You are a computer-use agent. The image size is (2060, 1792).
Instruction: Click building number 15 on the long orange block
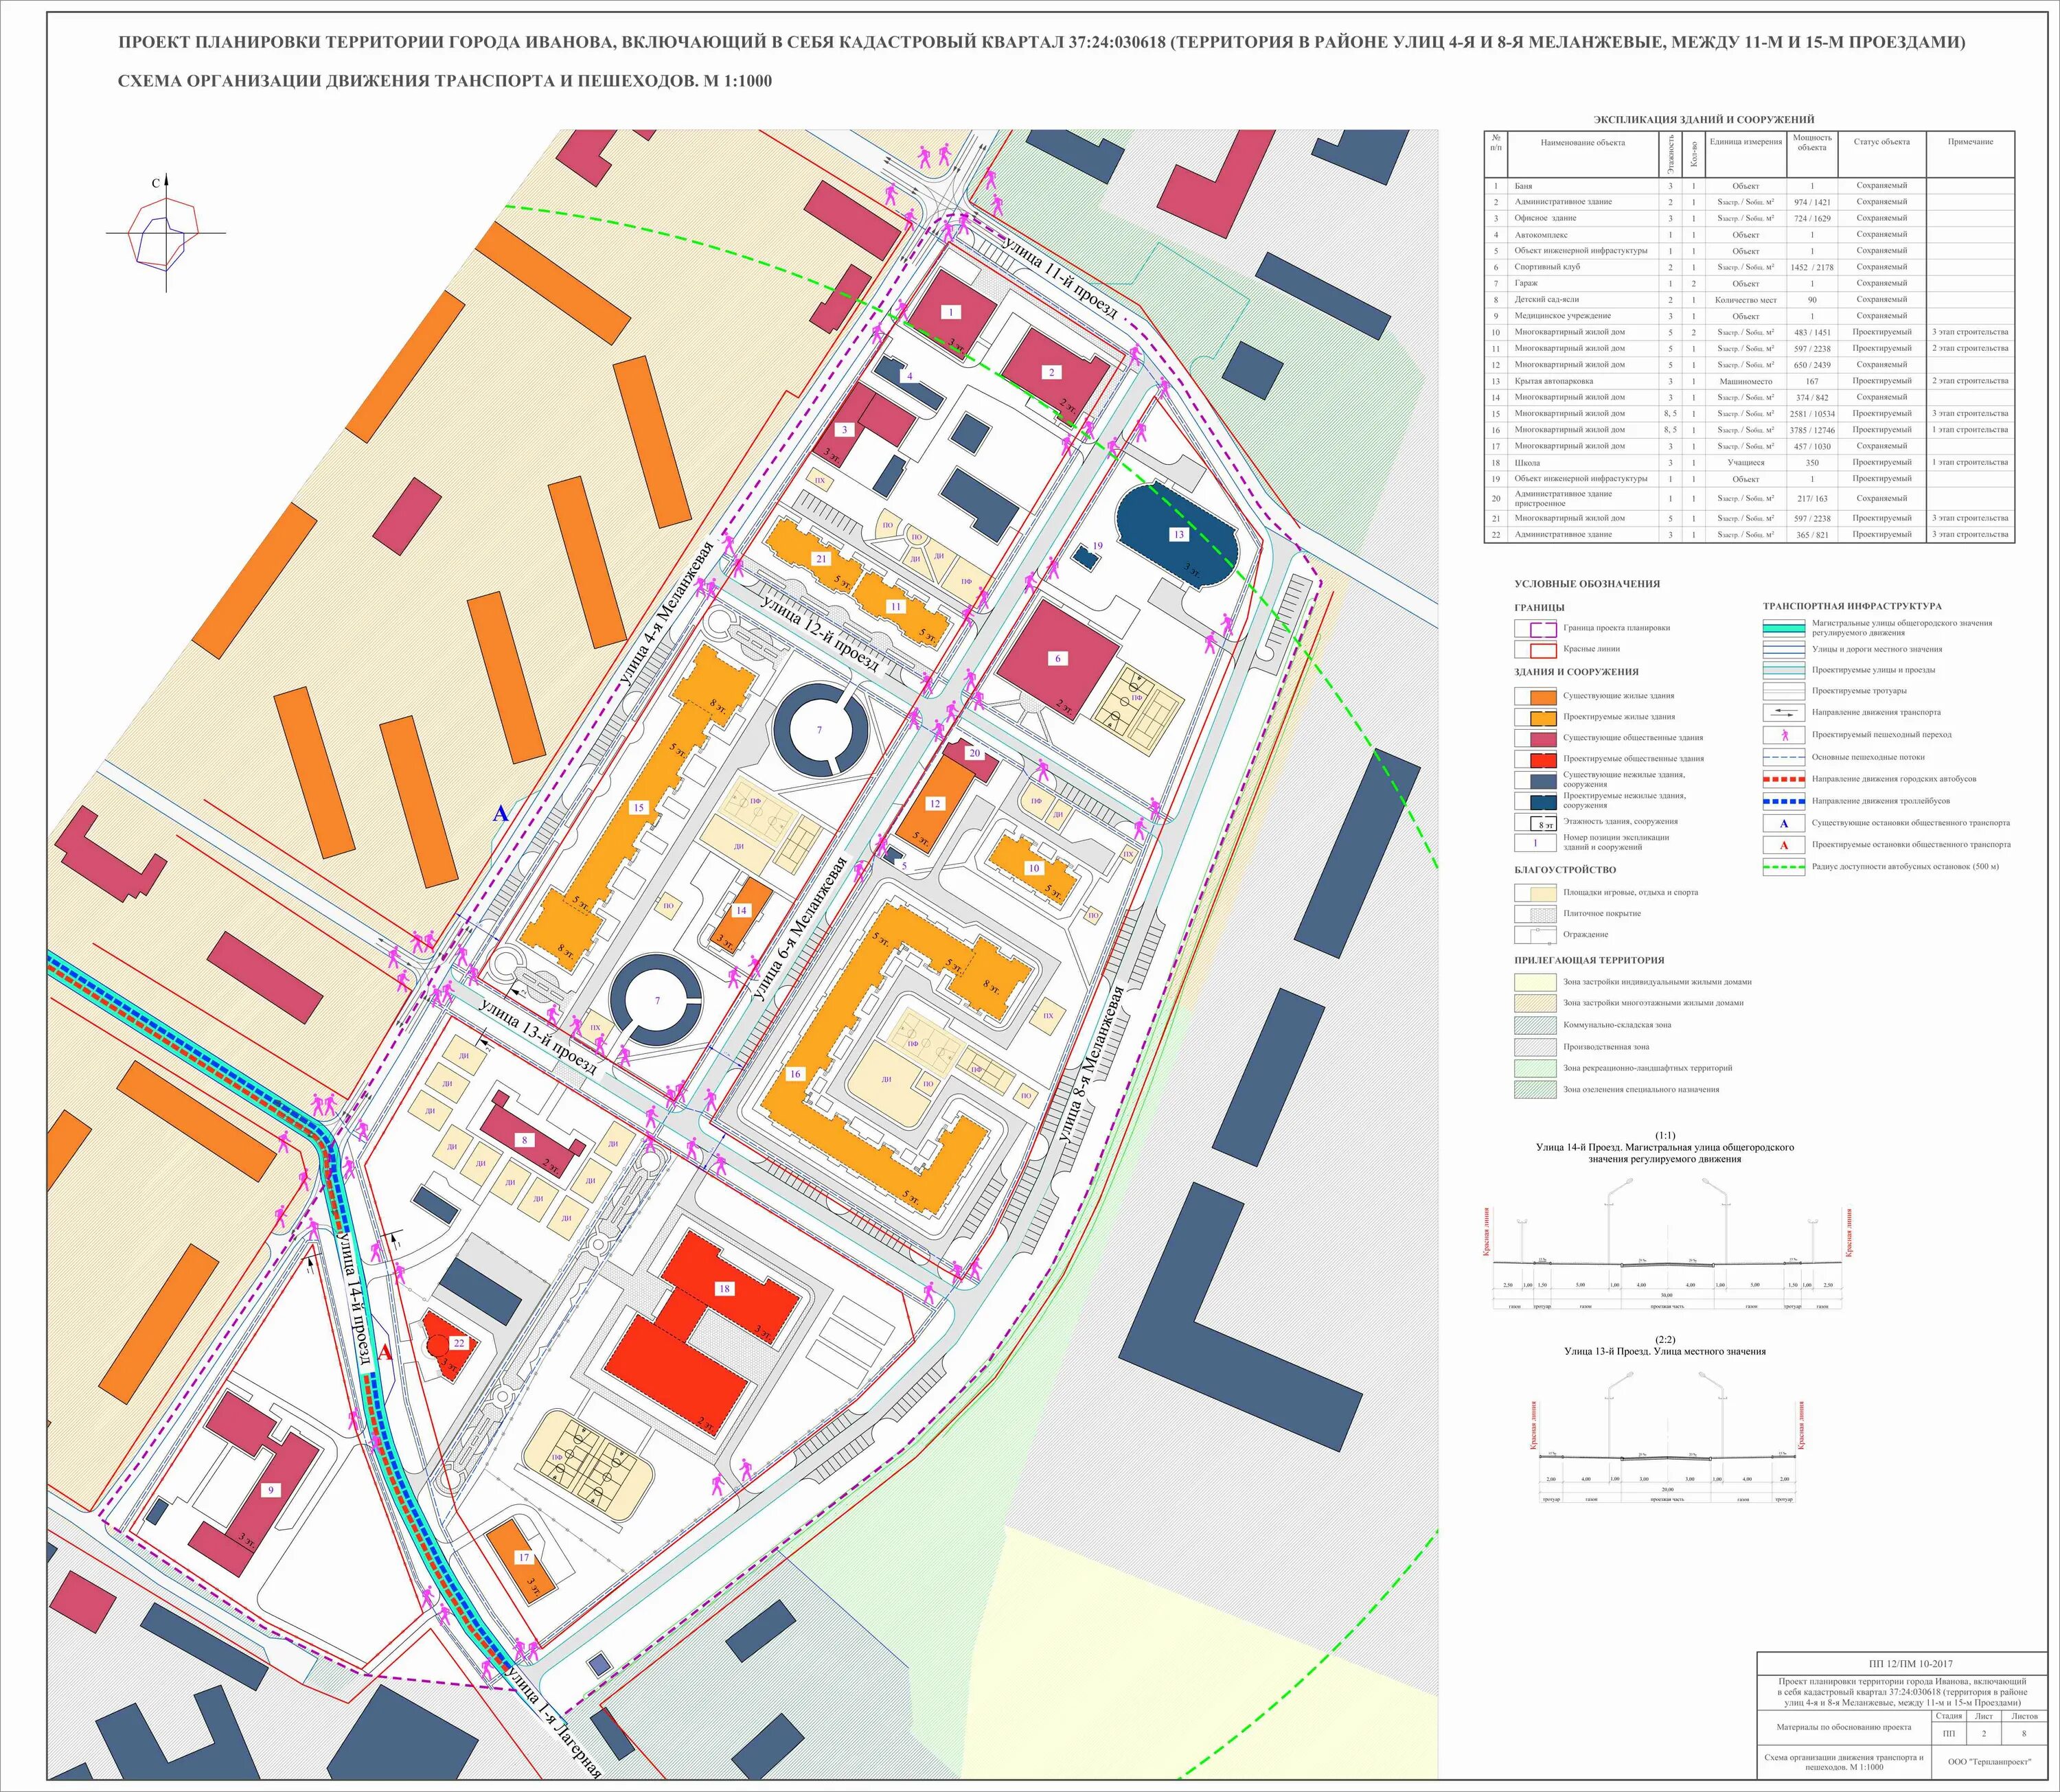640,807
